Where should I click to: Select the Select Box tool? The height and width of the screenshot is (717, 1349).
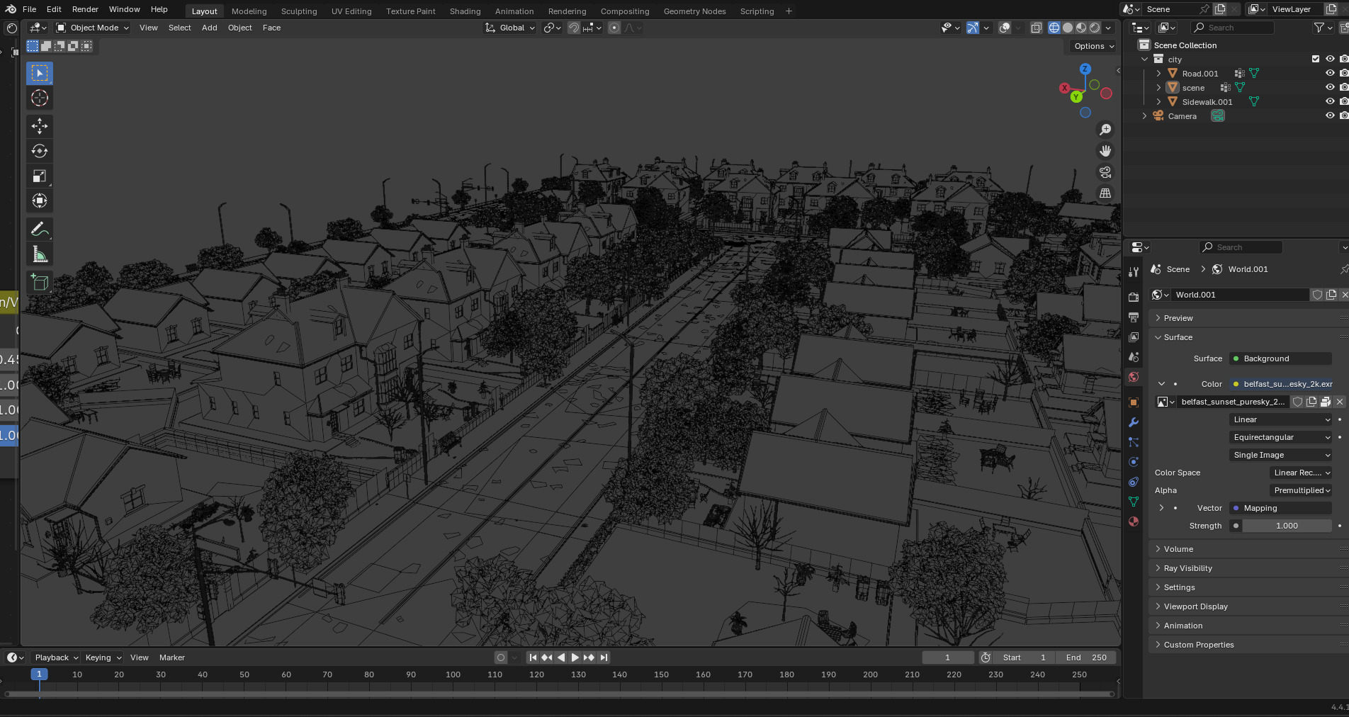click(x=40, y=73)
